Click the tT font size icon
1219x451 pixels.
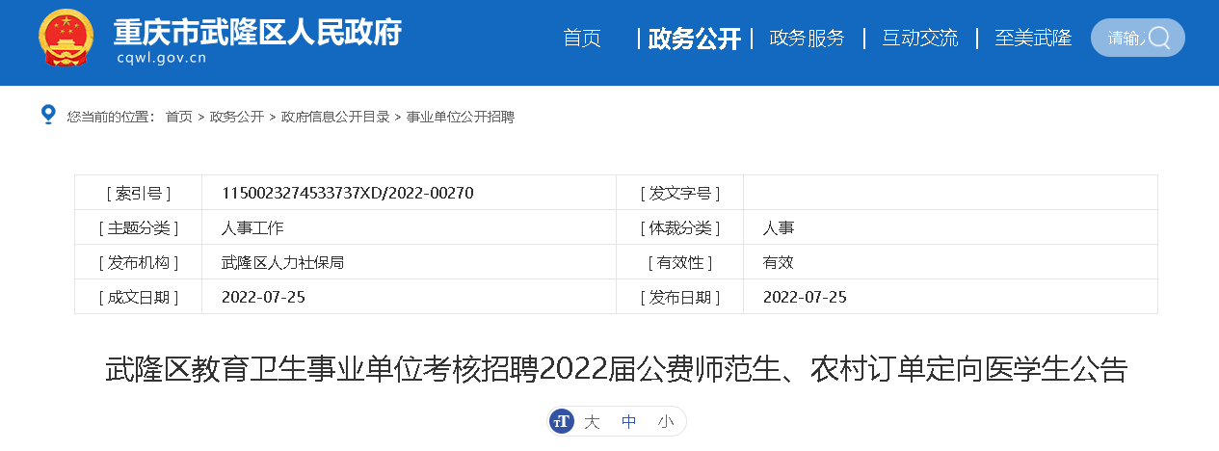(562, 421)
